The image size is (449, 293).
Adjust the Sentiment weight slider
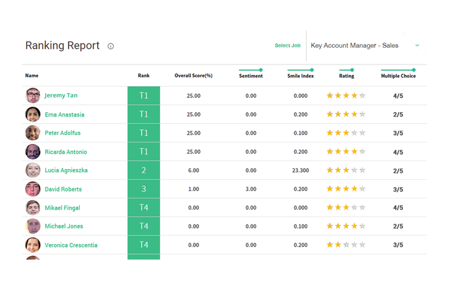pyautogui.click(x=260, y=70)
